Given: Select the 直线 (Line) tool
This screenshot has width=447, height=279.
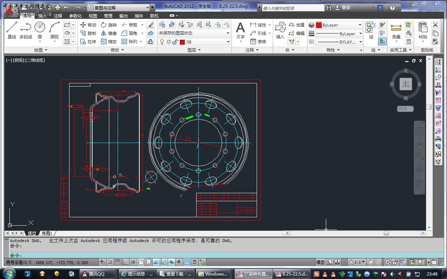Looking at the screenshot, I should [12, 30].
